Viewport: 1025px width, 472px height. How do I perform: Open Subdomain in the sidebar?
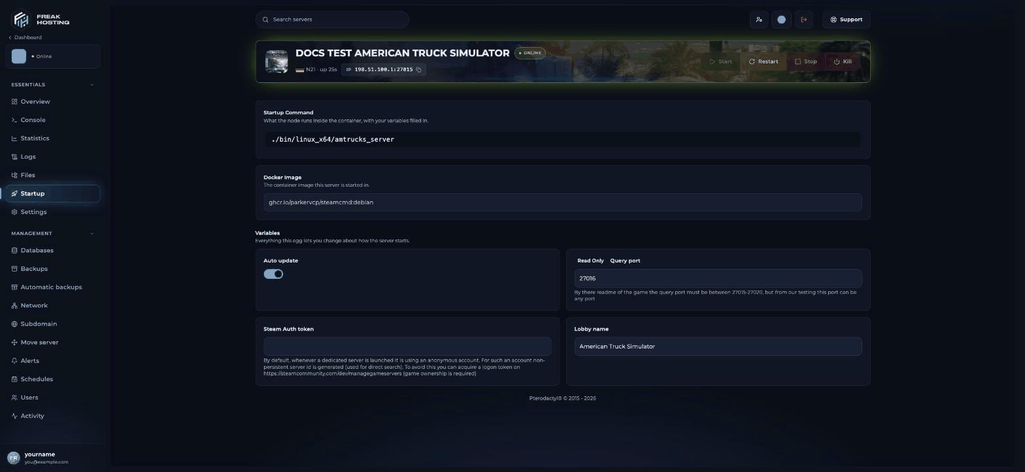tap(52, 324)
